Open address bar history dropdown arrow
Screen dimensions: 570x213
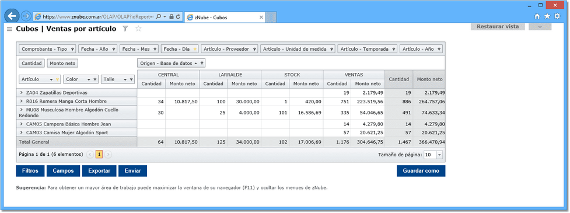click(x=165, y=17)
